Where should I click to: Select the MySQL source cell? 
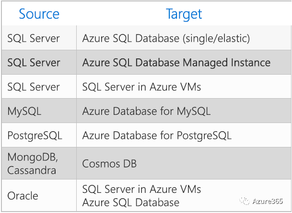[24, 112]
